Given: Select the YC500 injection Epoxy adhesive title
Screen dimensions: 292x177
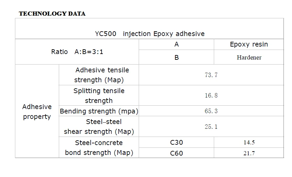Looking at the screenshot, I should (150, 34).
